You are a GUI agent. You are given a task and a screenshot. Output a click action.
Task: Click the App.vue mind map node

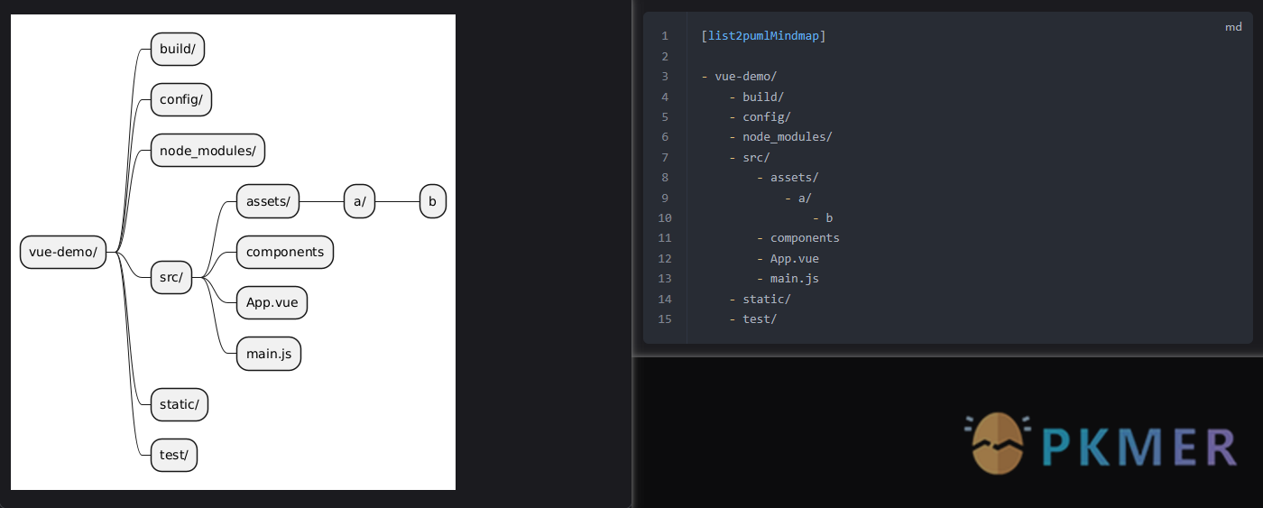(x=272, y=302)
